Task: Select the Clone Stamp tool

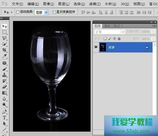Action: click(4, 75)
